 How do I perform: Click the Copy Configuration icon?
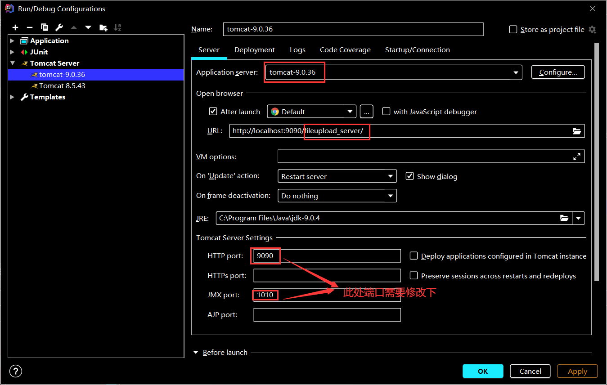pos(44,28)
